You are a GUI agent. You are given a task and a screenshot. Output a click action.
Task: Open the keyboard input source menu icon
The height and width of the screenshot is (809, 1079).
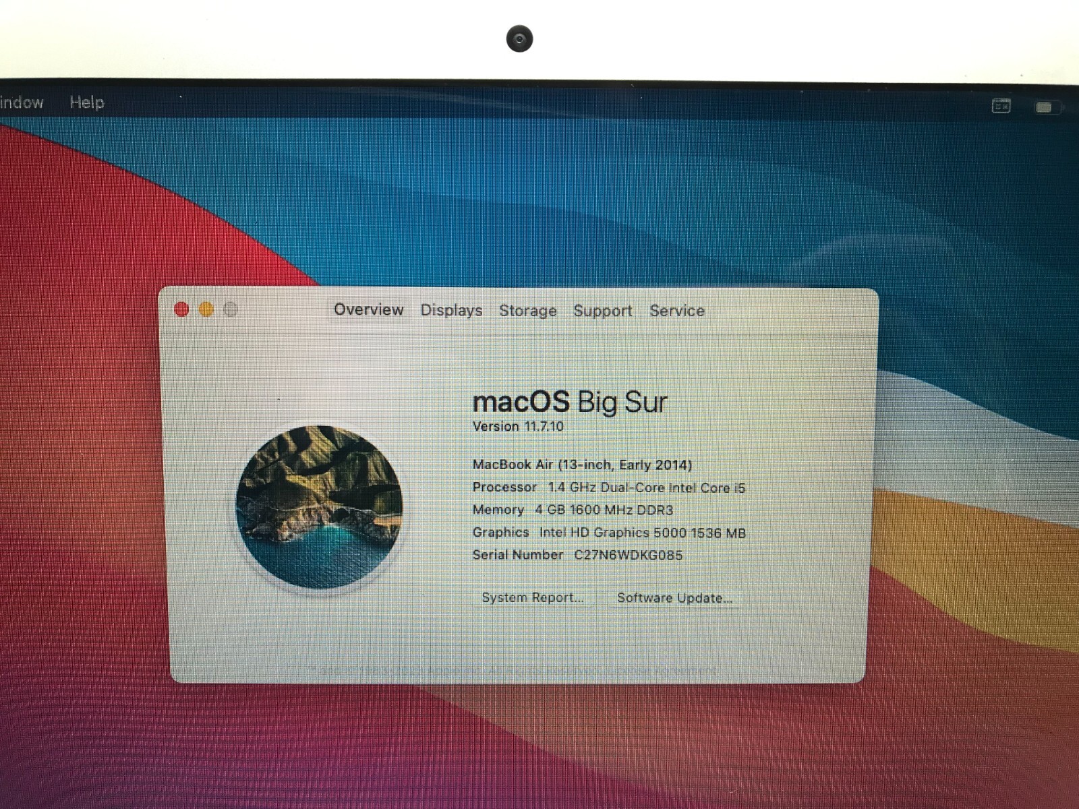click(1001, 106)
